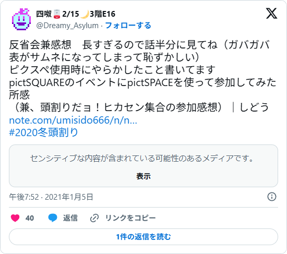This screenshot has height=254, width=287.
Task: Click the timestamp 午後7:52 · 2021年1月5日
Action: (x=51, y=197)
